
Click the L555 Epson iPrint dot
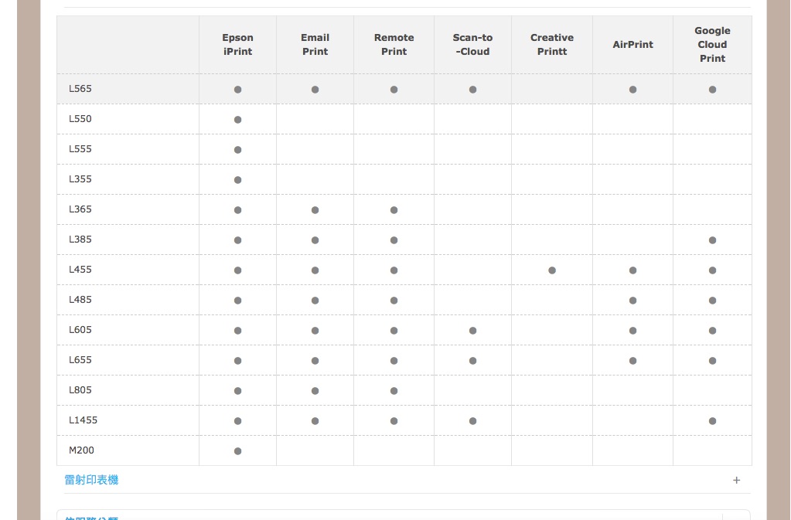coord(237,150)
